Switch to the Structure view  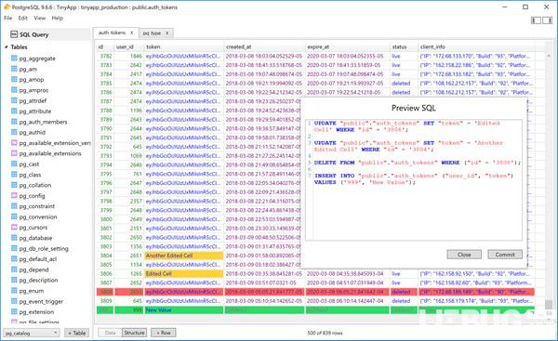(134, 333)
